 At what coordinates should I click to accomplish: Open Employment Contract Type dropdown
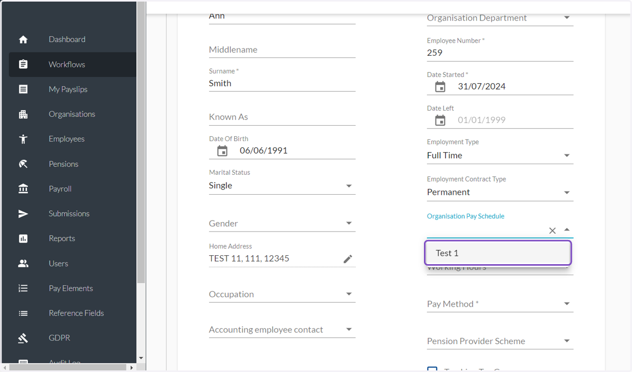pos(567,193)
